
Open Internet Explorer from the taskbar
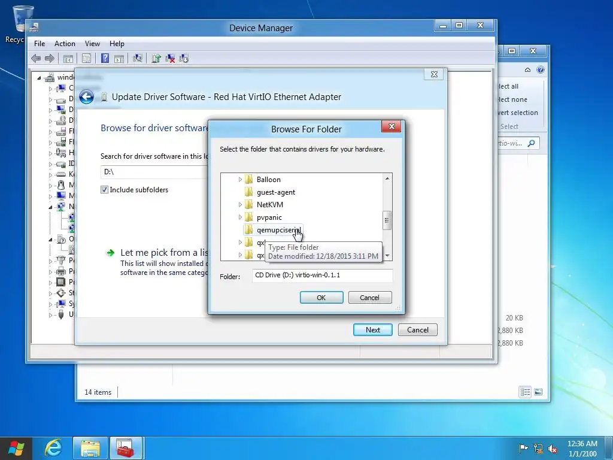[53, 448]
